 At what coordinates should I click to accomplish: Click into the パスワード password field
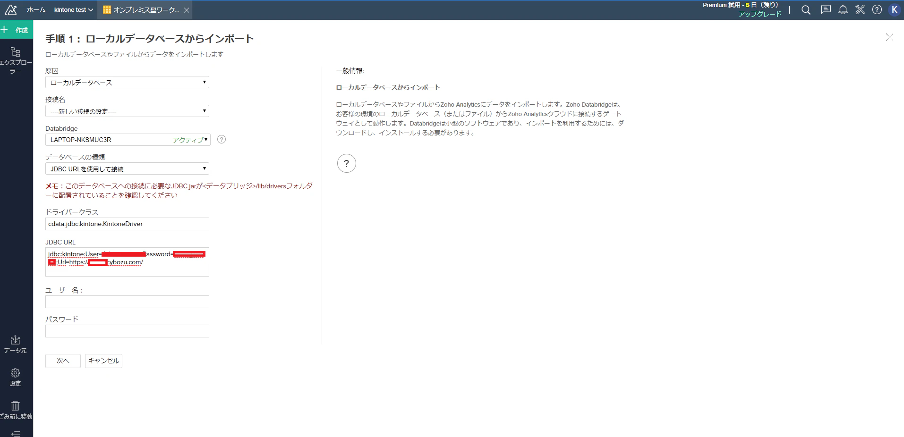coord(127,331)
